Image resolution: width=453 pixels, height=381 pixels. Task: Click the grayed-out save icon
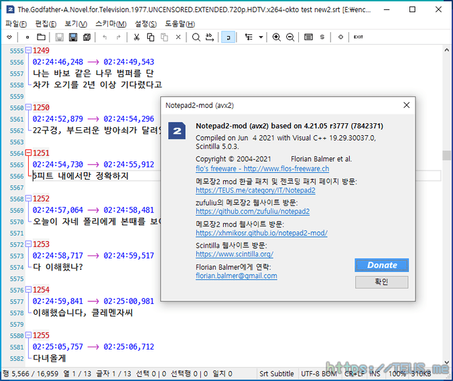click(x=59, y=37)
